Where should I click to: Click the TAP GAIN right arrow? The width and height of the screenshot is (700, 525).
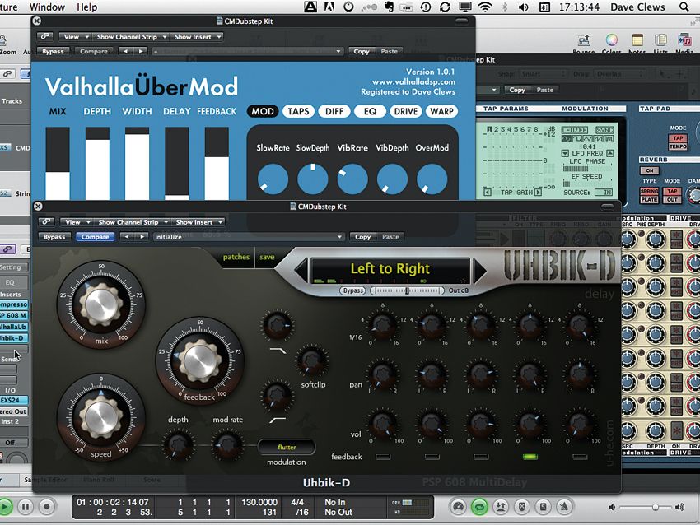point(538,193)
